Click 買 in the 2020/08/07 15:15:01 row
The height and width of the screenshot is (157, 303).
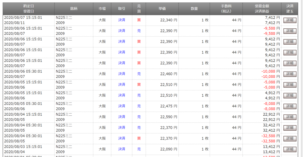(x=139, y=20)
